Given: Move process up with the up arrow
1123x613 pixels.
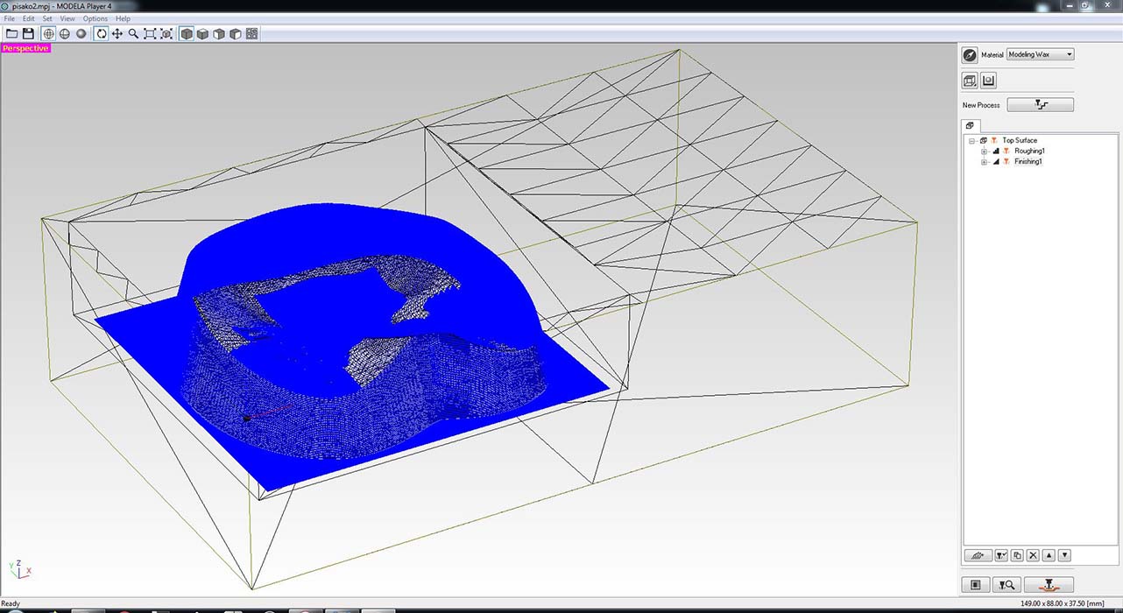Looking at the screenshot, I should coord(1049,555).
